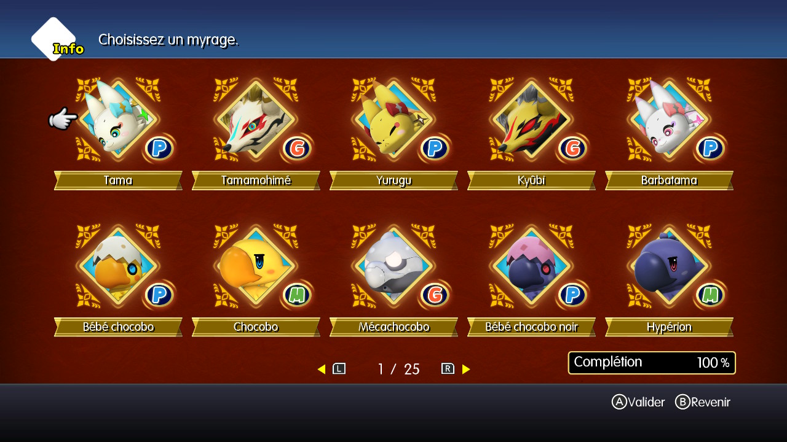Viewport: 787px width, 442px height.
Task: Click the L shoulder button indicator
Action: tap(339, 369)
